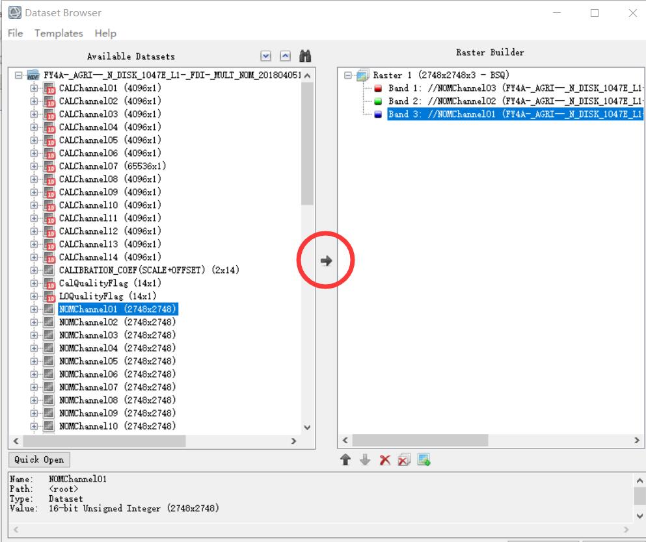
Task: Expand the NOMChannel01 node
Action: coord(34,309)
